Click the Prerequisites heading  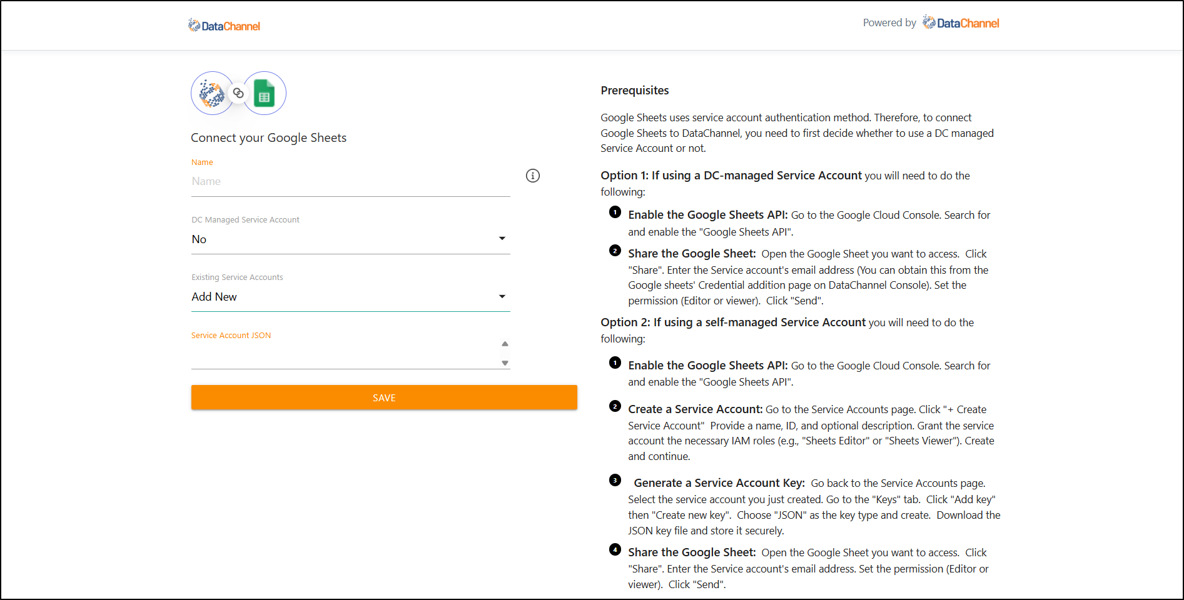635,91
